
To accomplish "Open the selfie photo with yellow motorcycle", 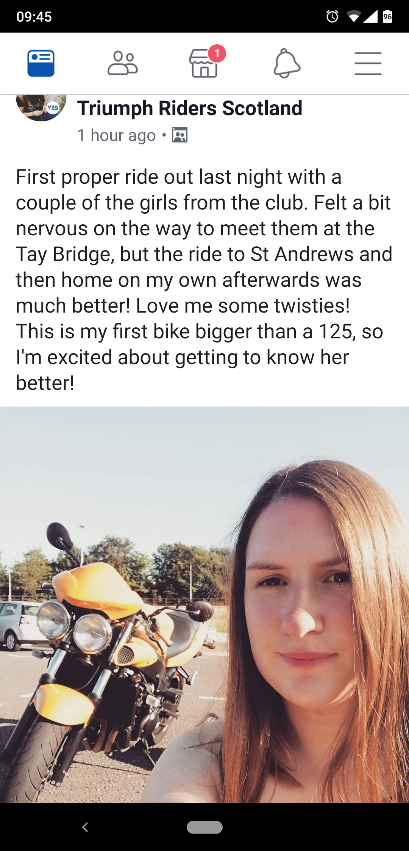I will [x=204, y=605].
